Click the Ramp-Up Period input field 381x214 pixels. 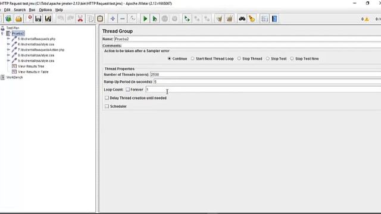coord(267,82)
